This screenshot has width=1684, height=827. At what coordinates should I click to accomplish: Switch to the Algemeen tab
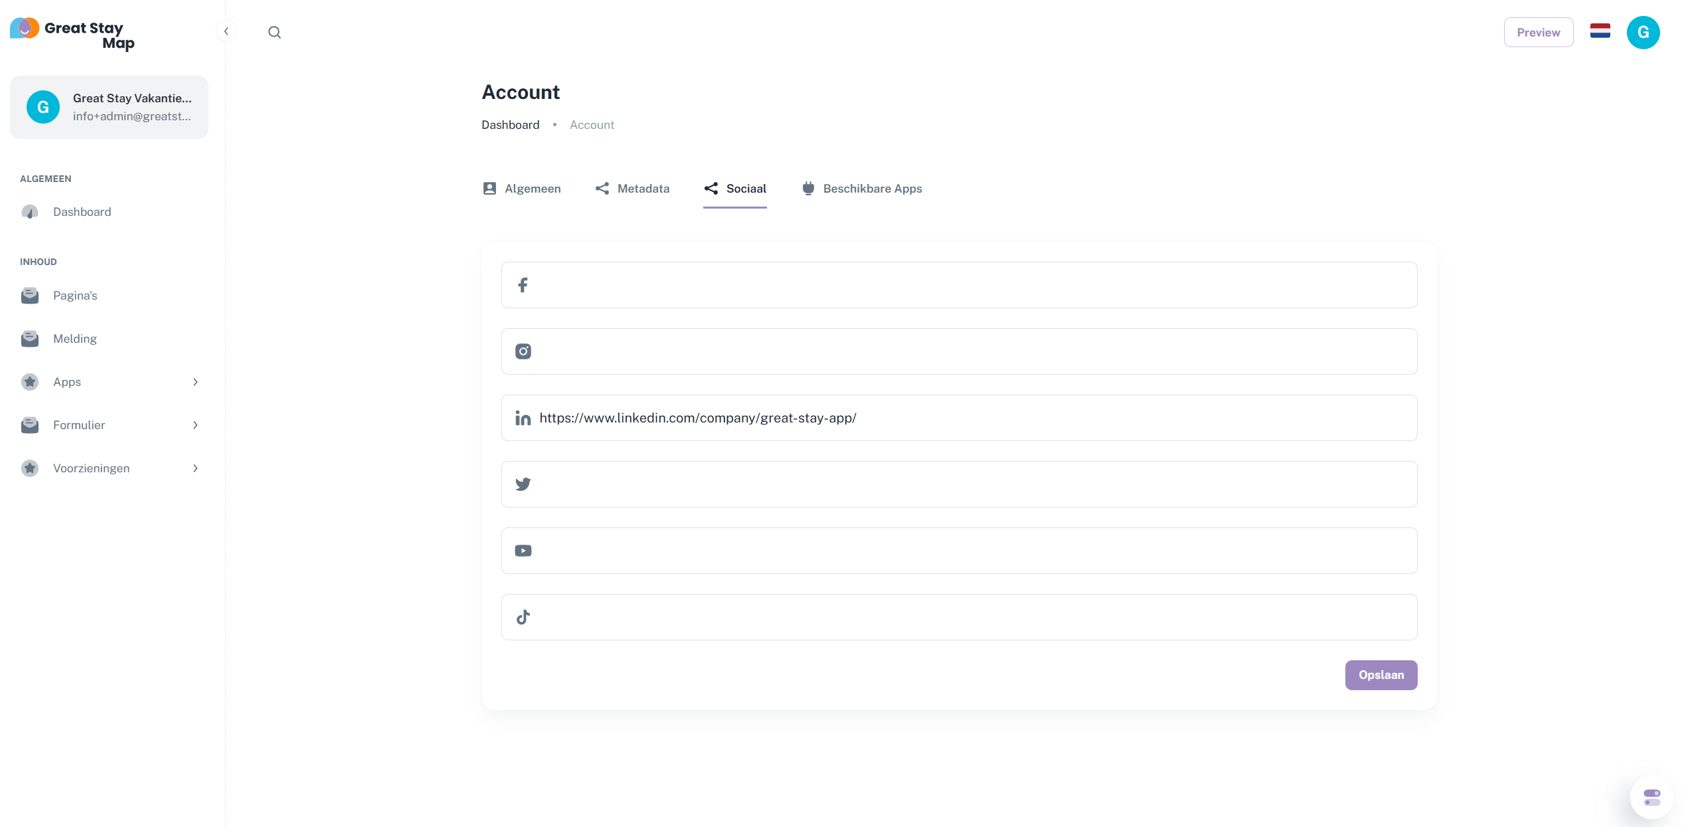(522, 189)
